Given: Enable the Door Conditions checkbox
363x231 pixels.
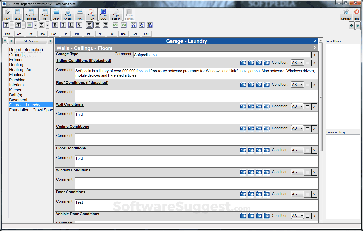Looking at the screenshot, I should (307, 194).
